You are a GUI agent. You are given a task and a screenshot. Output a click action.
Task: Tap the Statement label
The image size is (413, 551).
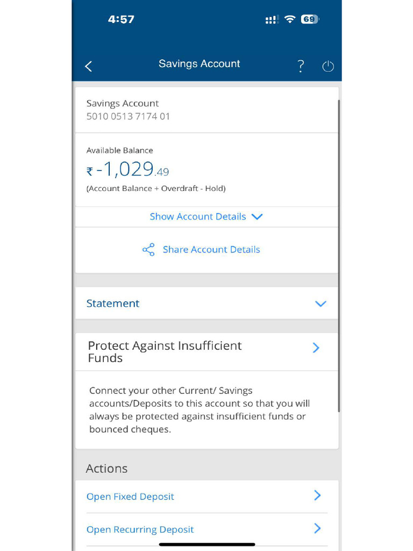(113, 303)
